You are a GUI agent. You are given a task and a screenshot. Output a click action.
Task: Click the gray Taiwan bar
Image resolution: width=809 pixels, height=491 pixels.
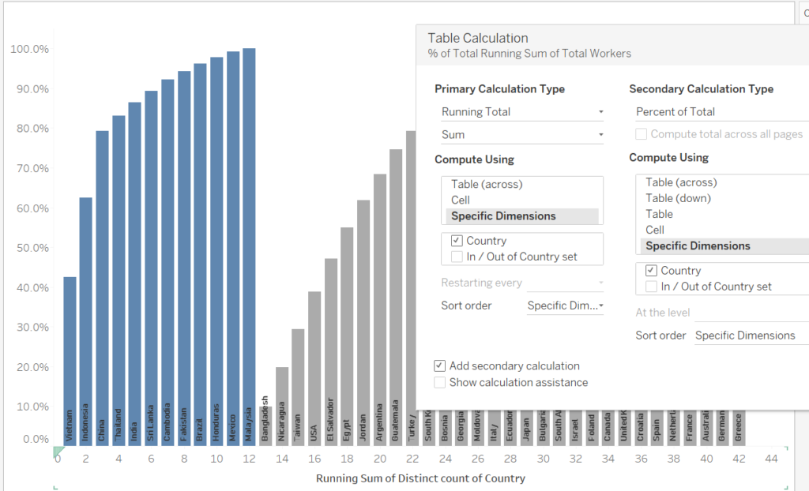pos(298,388)
